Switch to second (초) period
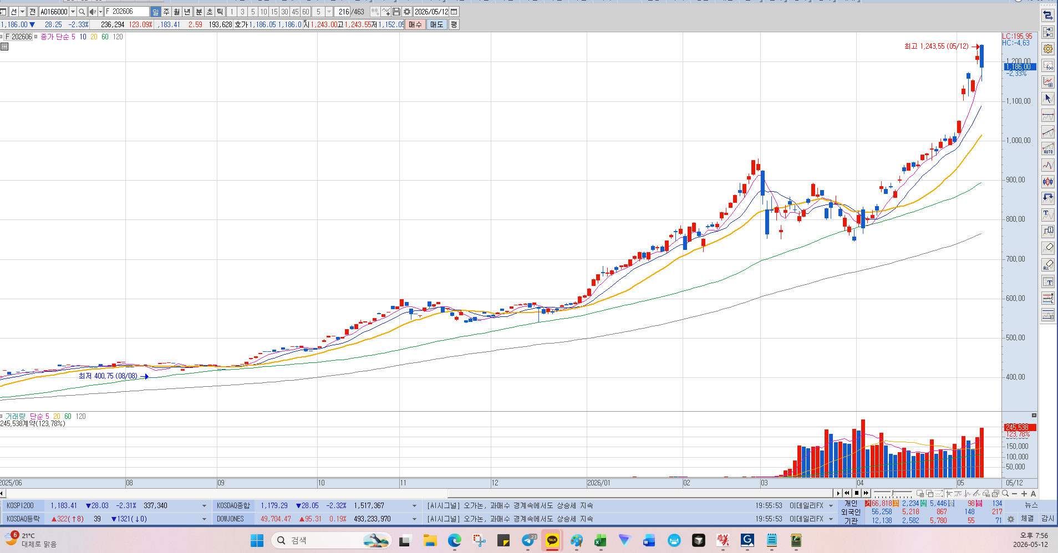Screen dimensions: 1058x553 click(210, 12)
